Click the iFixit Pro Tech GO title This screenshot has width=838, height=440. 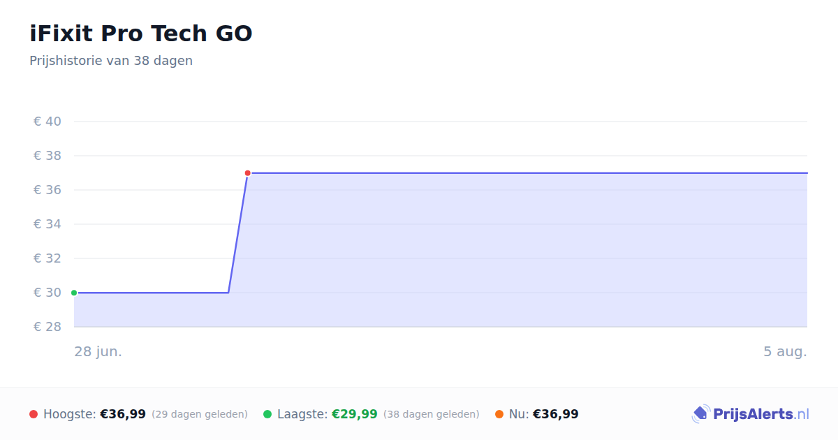pos(141,34)
